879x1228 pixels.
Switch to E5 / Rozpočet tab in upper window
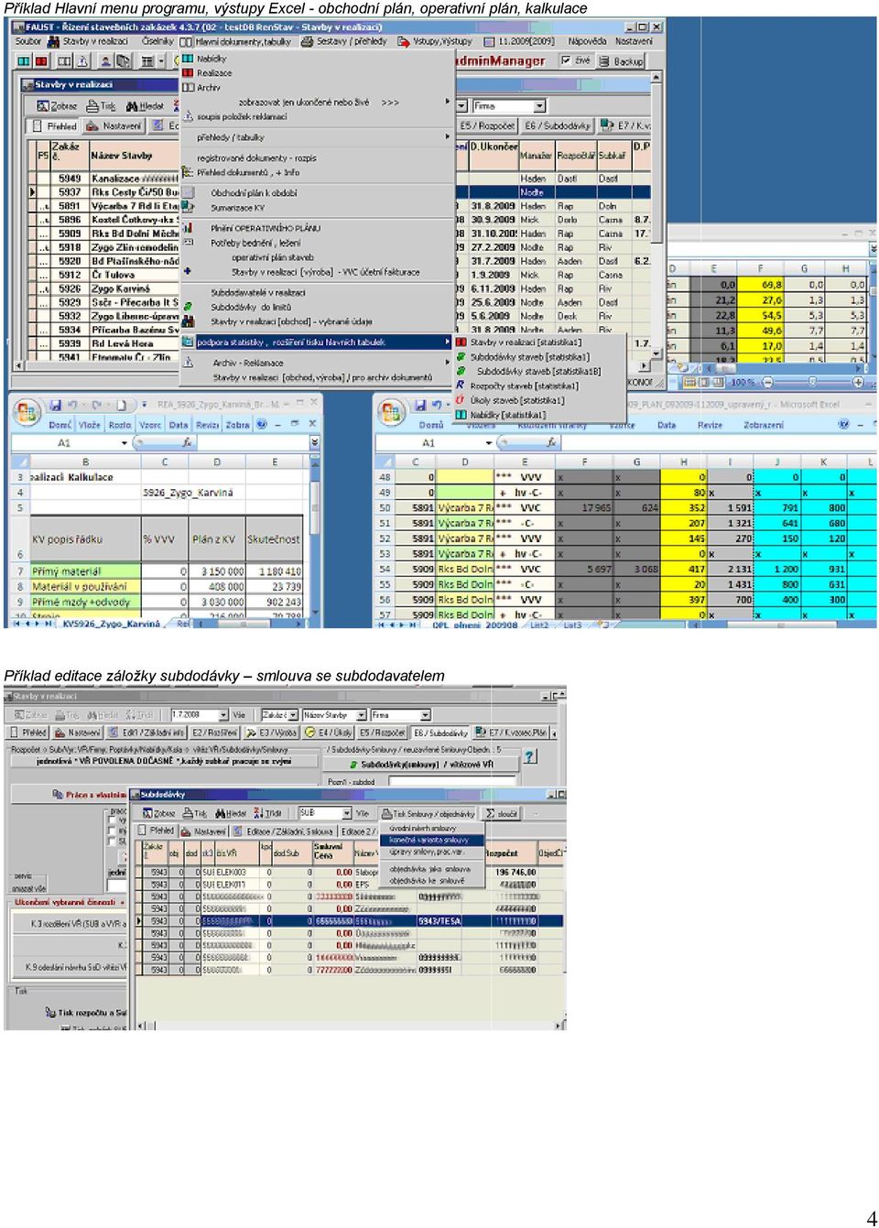coord(487,126)
